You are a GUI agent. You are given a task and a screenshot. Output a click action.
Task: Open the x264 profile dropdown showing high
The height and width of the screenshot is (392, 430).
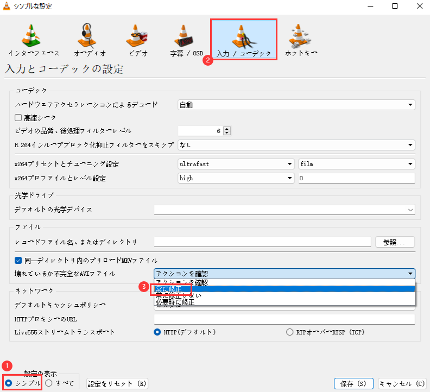click(x=236, y=178)
